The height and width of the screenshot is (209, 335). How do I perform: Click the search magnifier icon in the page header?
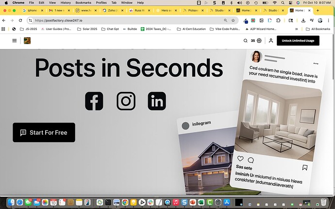[x=246, y=41]
